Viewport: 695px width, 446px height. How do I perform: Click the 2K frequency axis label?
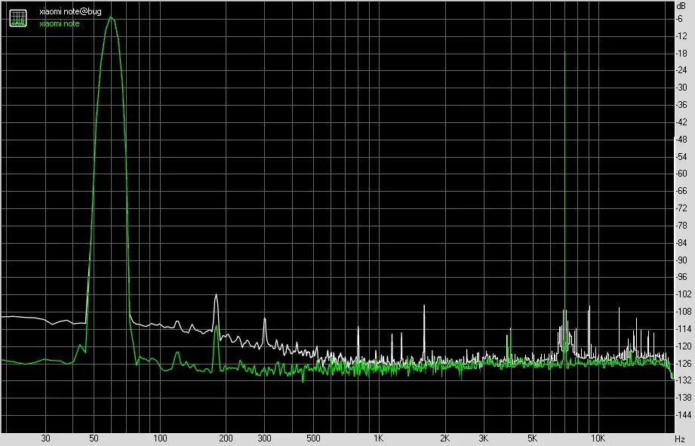click(444, 438)
